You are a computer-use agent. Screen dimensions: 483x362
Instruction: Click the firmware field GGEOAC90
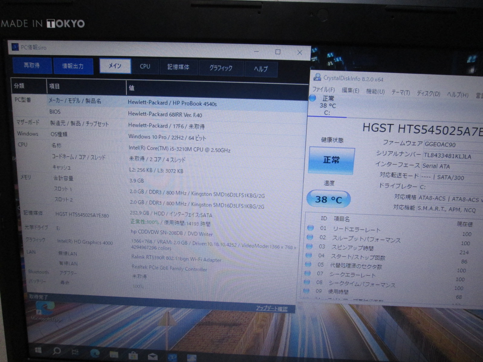click(453, 145)
